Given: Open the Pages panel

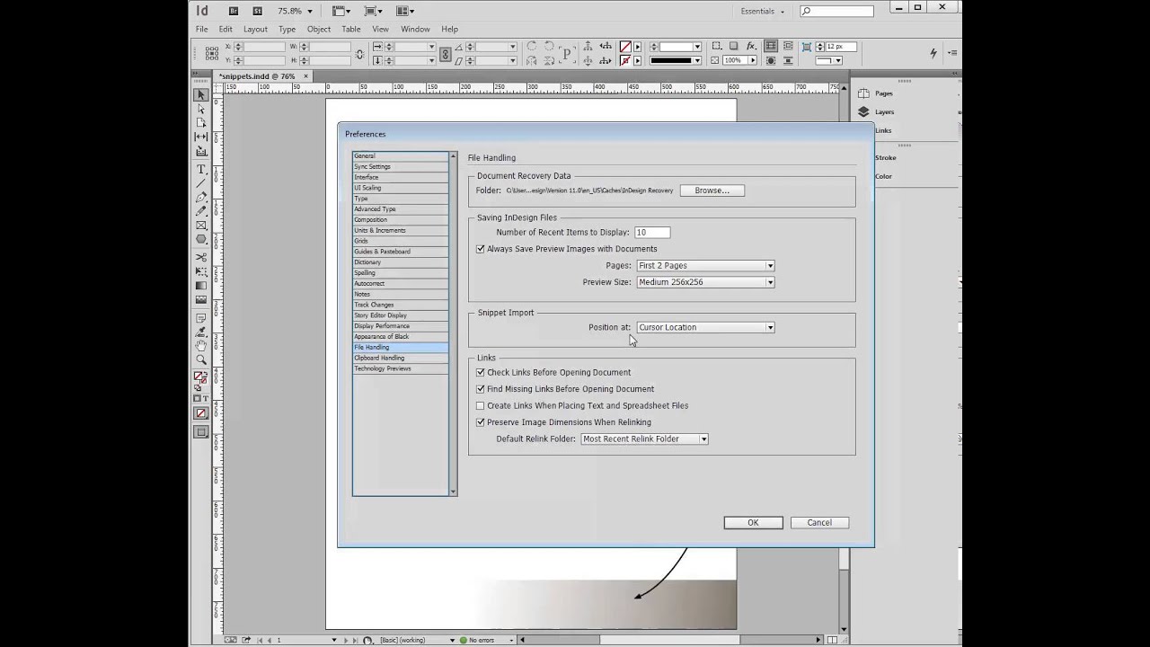Looking at the screenshot, I should (884, 93).
